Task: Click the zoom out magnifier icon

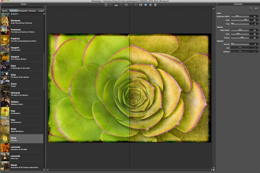Action: 121,5
